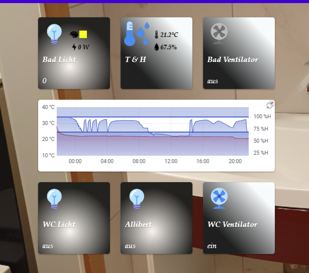Click the 50 %H axis label
The height and width of the screenshot is (273, 309).
261,141
